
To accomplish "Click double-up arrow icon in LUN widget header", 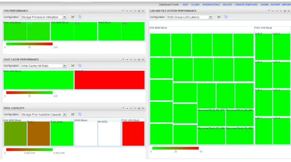I will [281, 11].
